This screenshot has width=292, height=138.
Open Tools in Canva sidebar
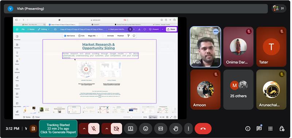coord(17,78)
